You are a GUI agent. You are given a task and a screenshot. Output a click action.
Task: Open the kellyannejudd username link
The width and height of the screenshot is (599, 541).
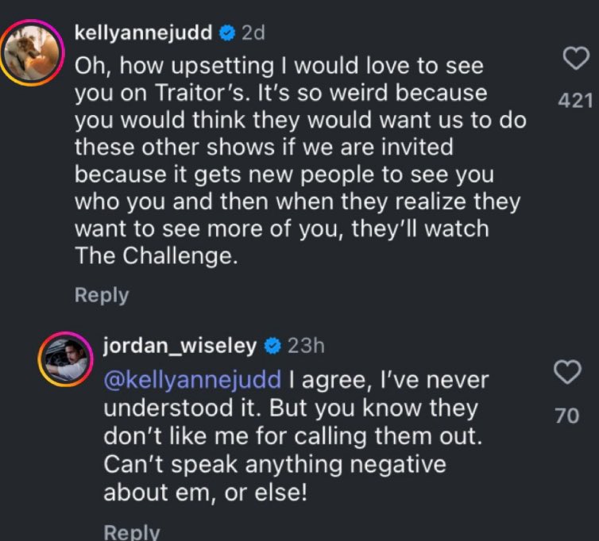pos(143,33)
